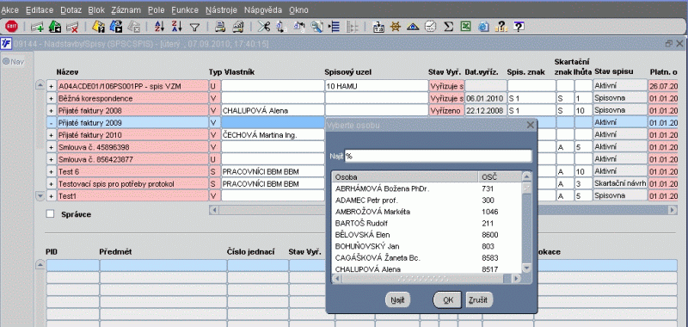Click the red Exit stop-sign icon
688x327 pixels.
click(x=11, y=27)
